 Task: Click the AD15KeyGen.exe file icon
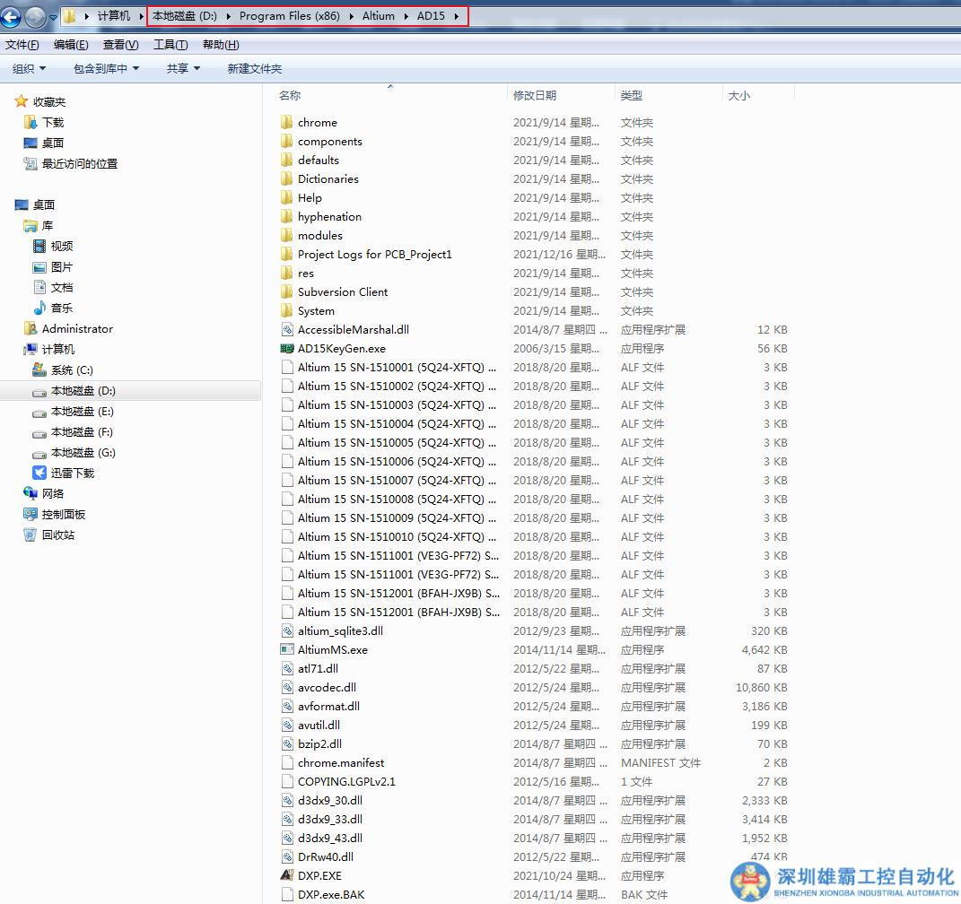(287, 349)
